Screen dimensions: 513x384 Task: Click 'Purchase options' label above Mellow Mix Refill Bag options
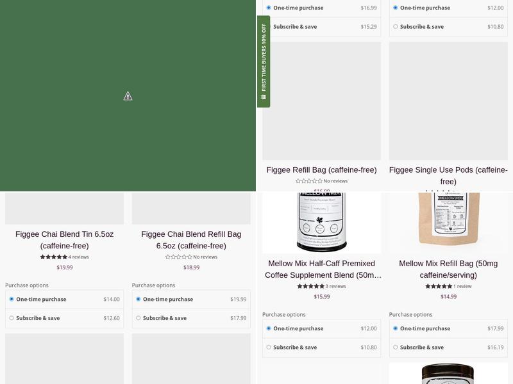click(x=410, y=315)
